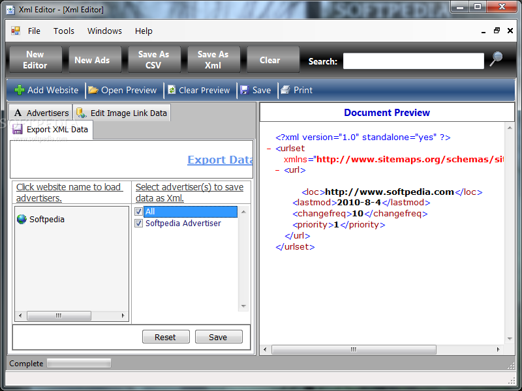Click the preview scroll left arrow

click(265, 349)
